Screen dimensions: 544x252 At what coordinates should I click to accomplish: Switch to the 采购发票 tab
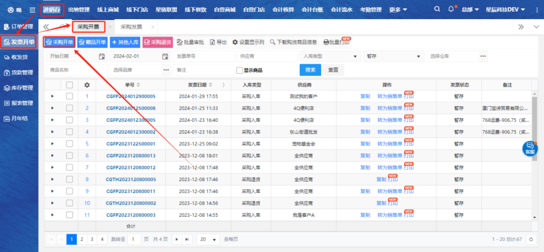pyautogui.click(x=132, y=27)
